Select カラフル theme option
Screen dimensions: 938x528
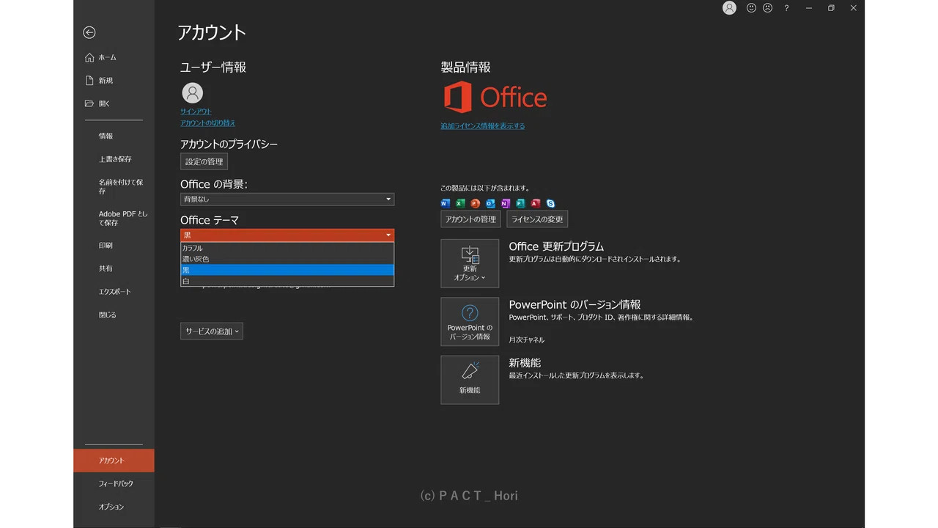(x=287, y=248)
